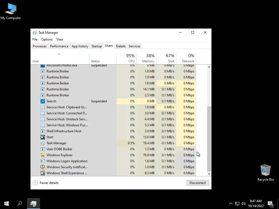Image resolution: width=279 pixels, height=209 pixels.
Task: Open the network tray icon
Action: click(237, 204)
